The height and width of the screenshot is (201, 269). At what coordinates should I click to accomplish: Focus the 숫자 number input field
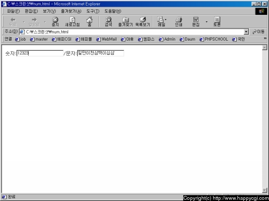[x=40, y=53]
